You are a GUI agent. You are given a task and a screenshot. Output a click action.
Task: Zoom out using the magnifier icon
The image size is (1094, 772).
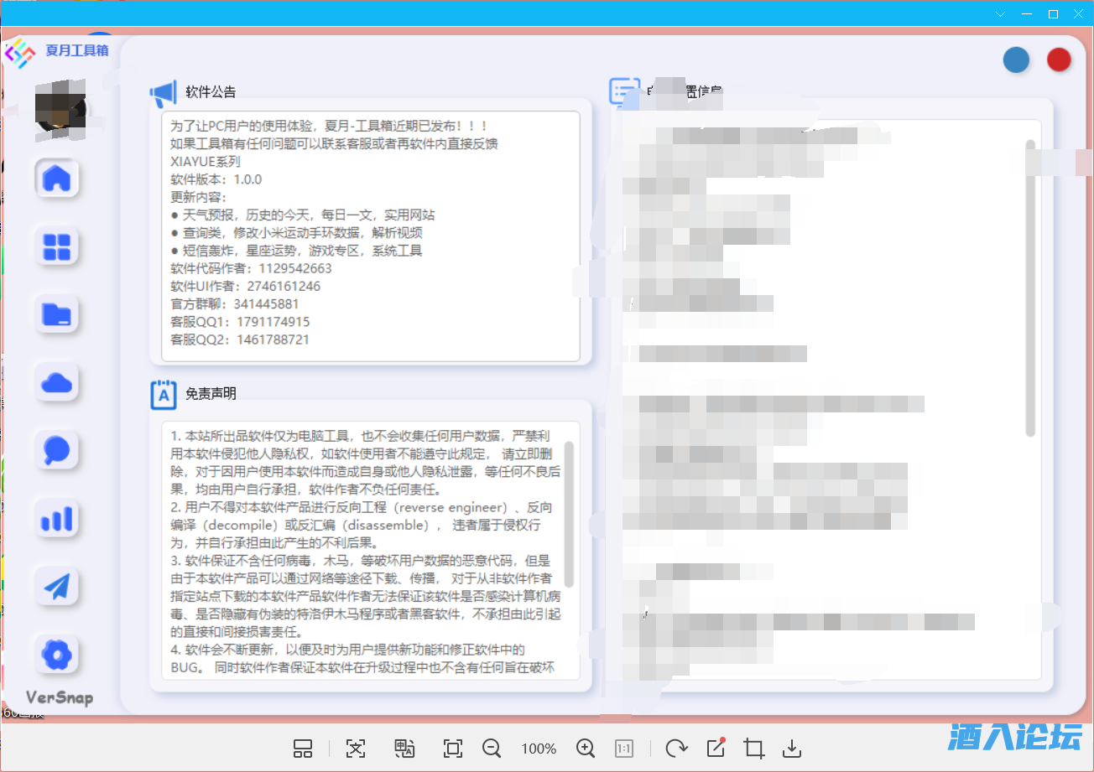(x=492, y=748)
